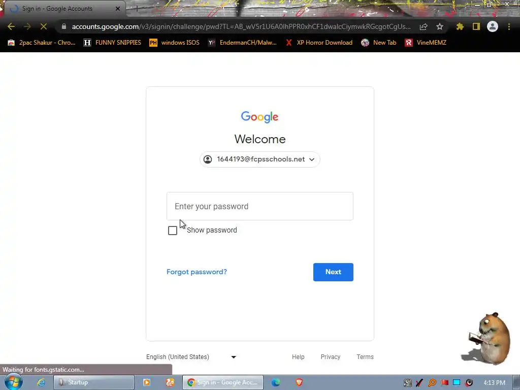The width and height of the screenshot is (520, 390).
Task: Open the Privacy link in the footer
Action: point(330,357)
